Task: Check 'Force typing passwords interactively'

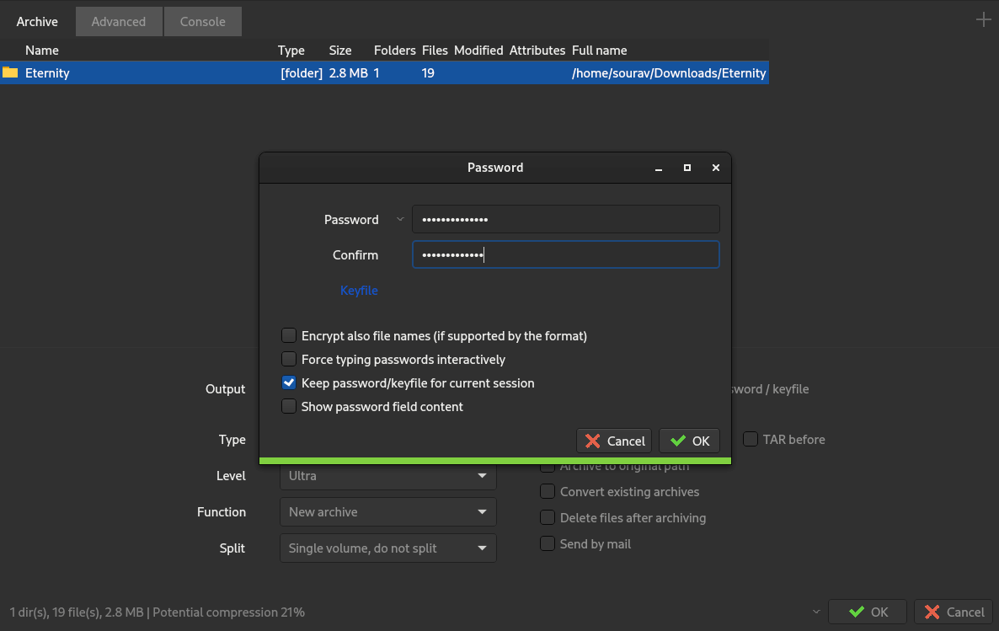Action: click(x=289, y=359)
